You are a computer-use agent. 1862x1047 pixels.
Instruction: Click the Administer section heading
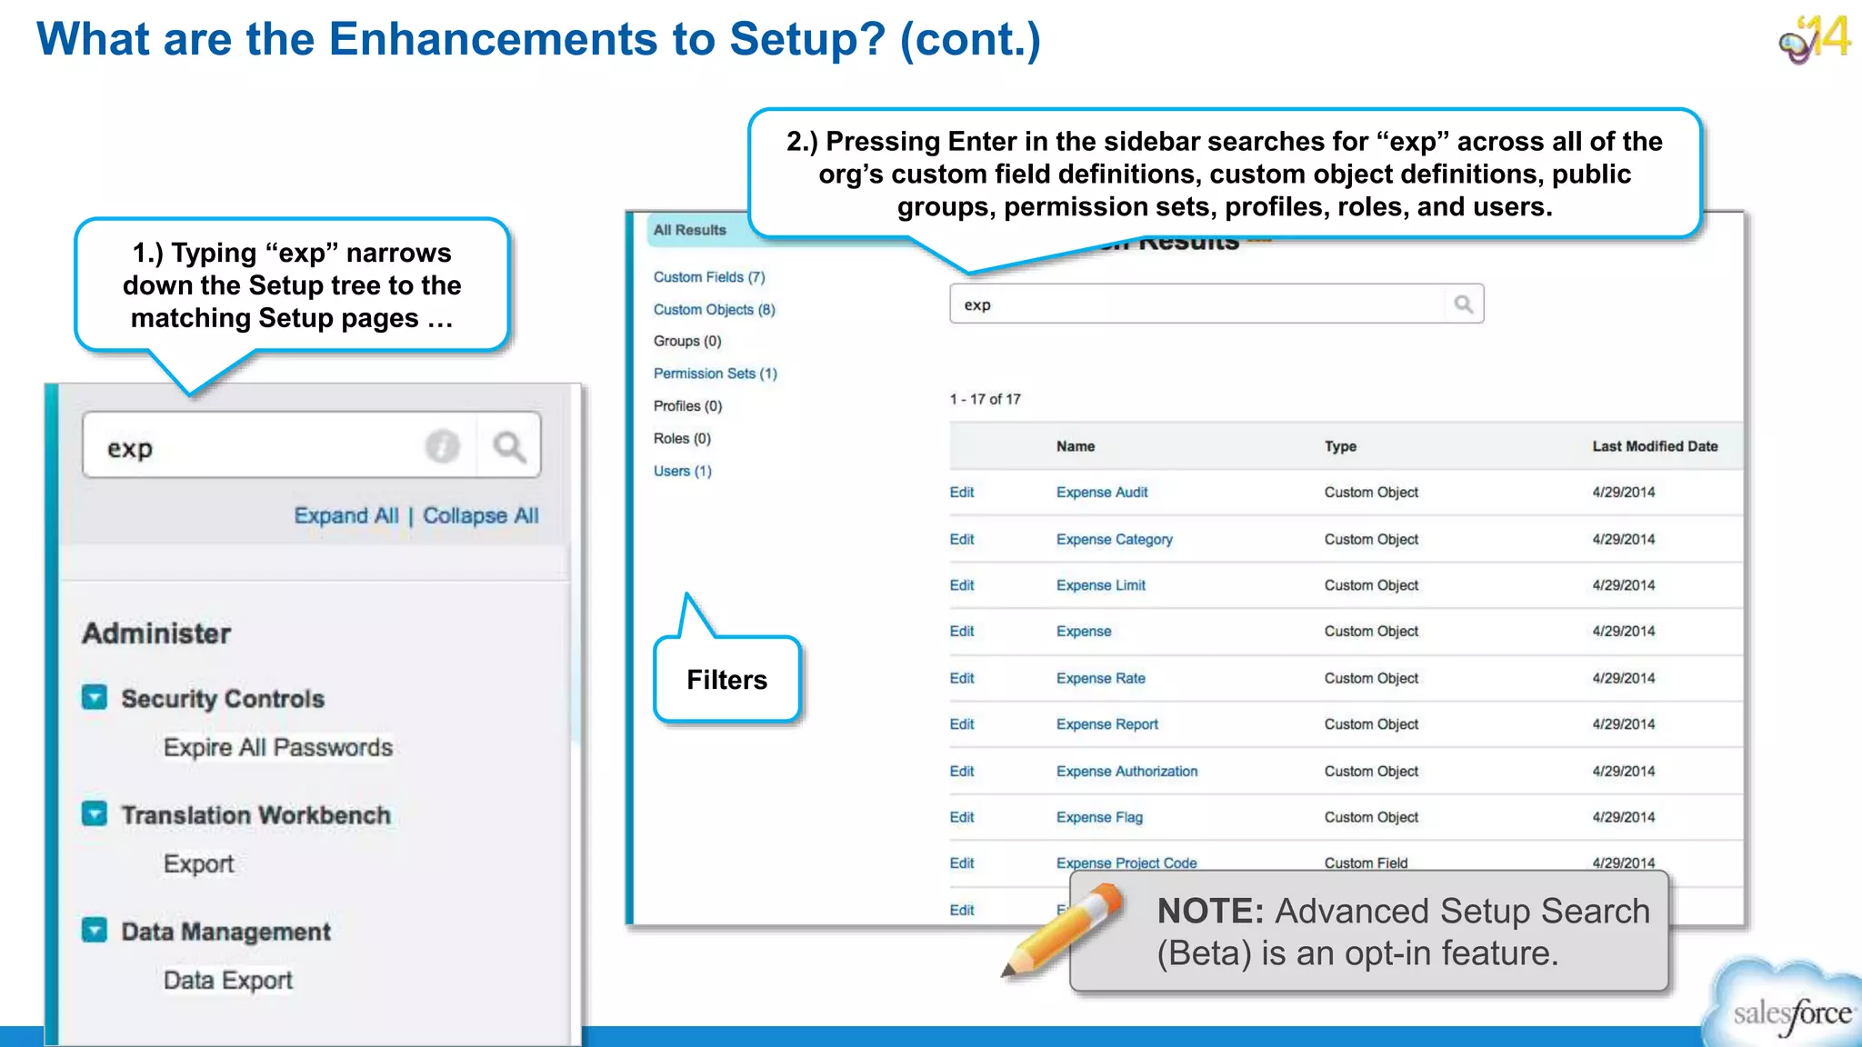(156, 633)
